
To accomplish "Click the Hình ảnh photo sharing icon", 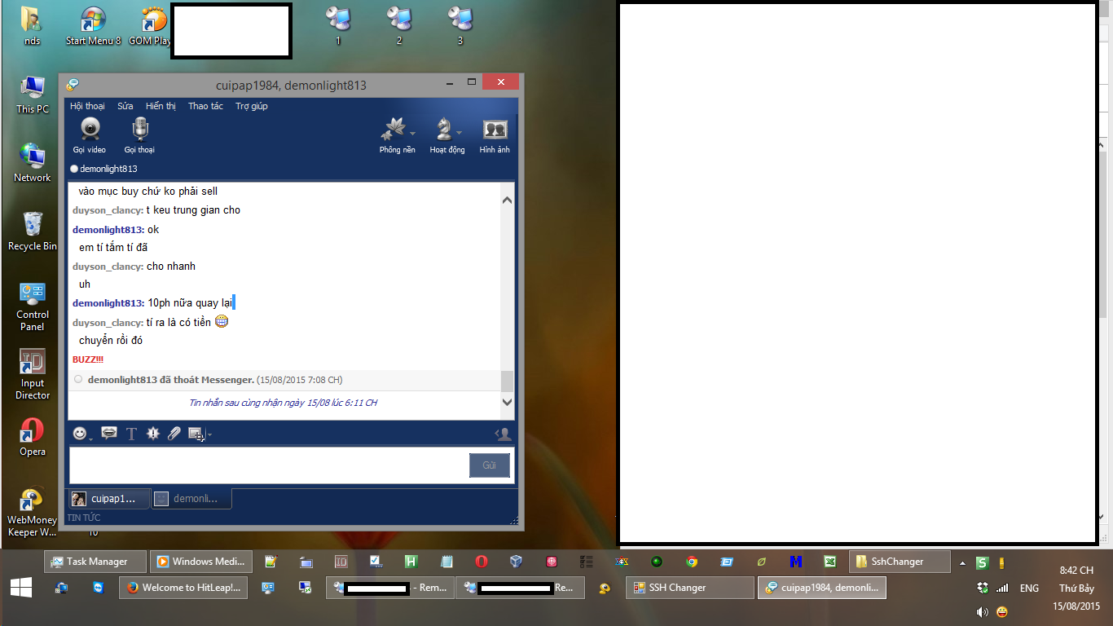I will click(495, 134).
